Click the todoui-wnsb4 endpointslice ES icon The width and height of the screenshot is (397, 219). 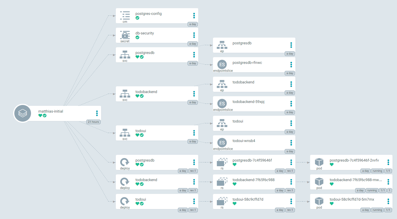222,143
